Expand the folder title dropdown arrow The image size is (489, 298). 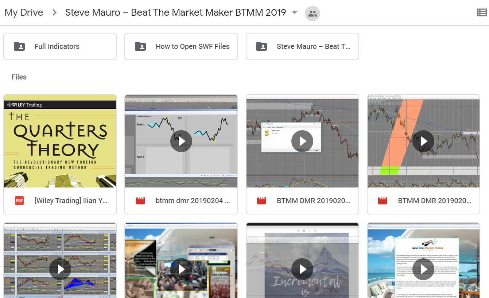(295, 13)
